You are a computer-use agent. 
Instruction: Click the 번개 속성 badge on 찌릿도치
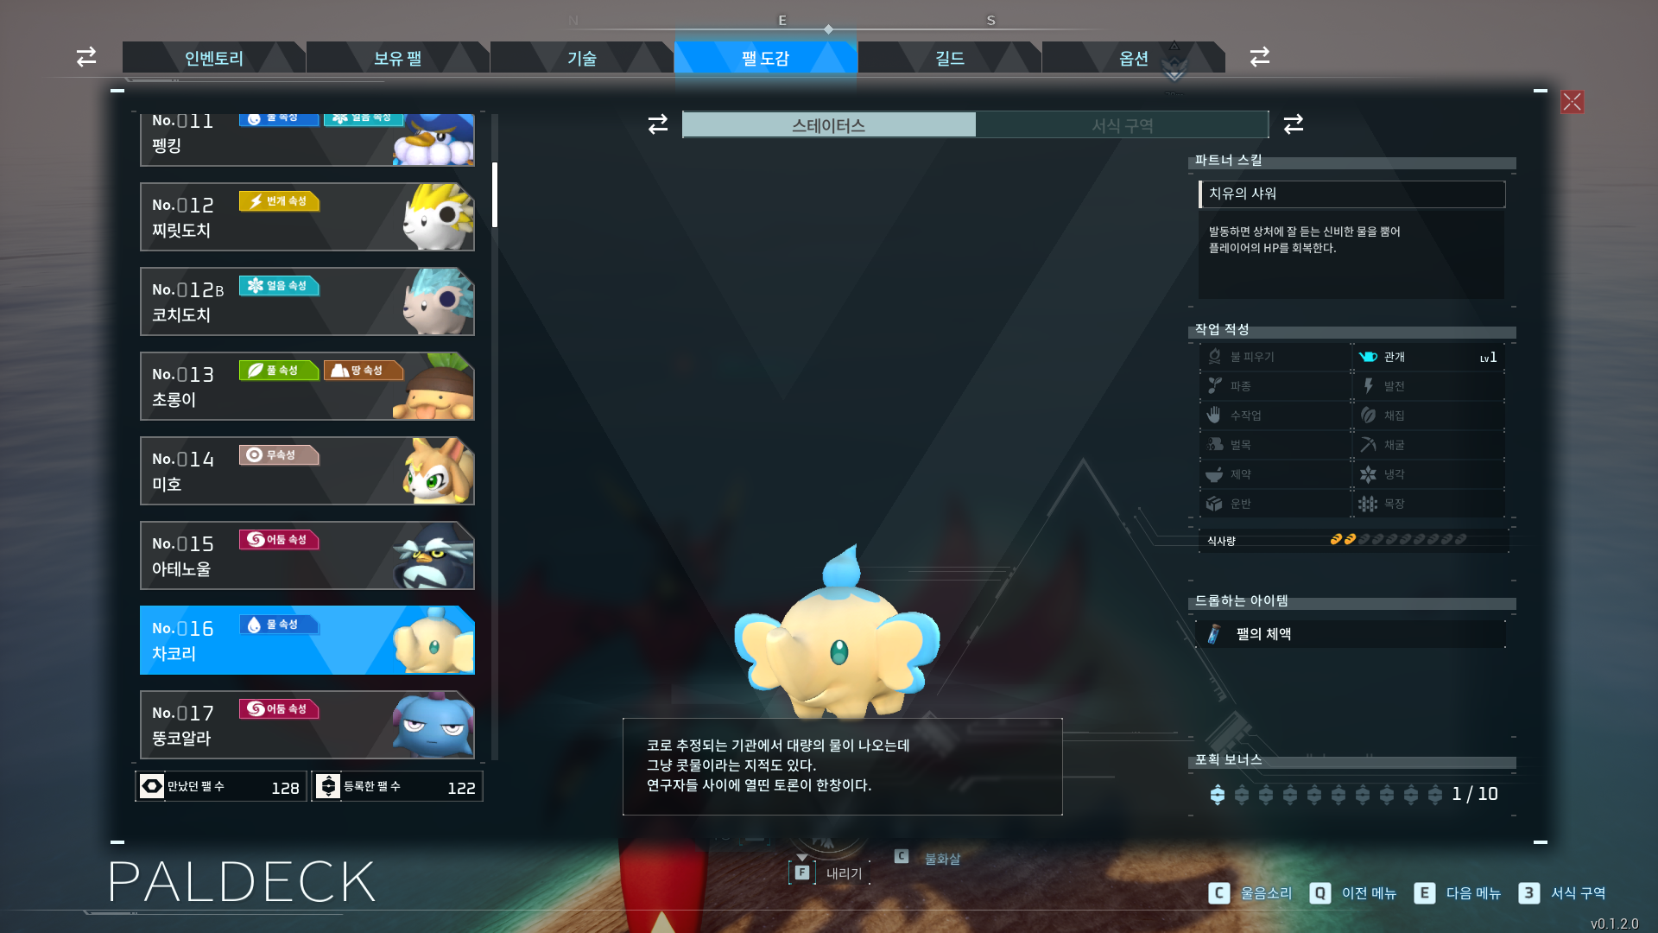pyautogui.click(x=279, y=201)
